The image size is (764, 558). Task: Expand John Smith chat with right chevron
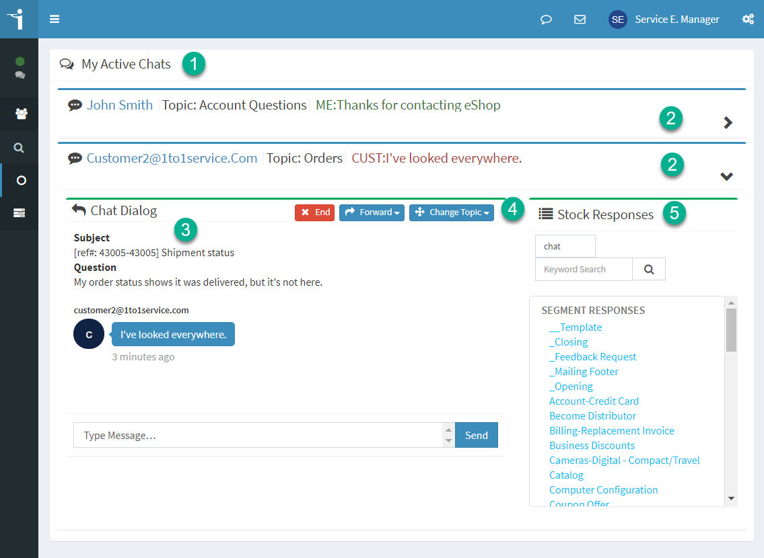(728, 122)
